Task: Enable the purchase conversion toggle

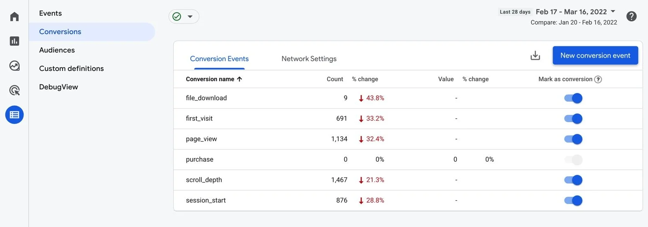Action: tap(574, 160)
